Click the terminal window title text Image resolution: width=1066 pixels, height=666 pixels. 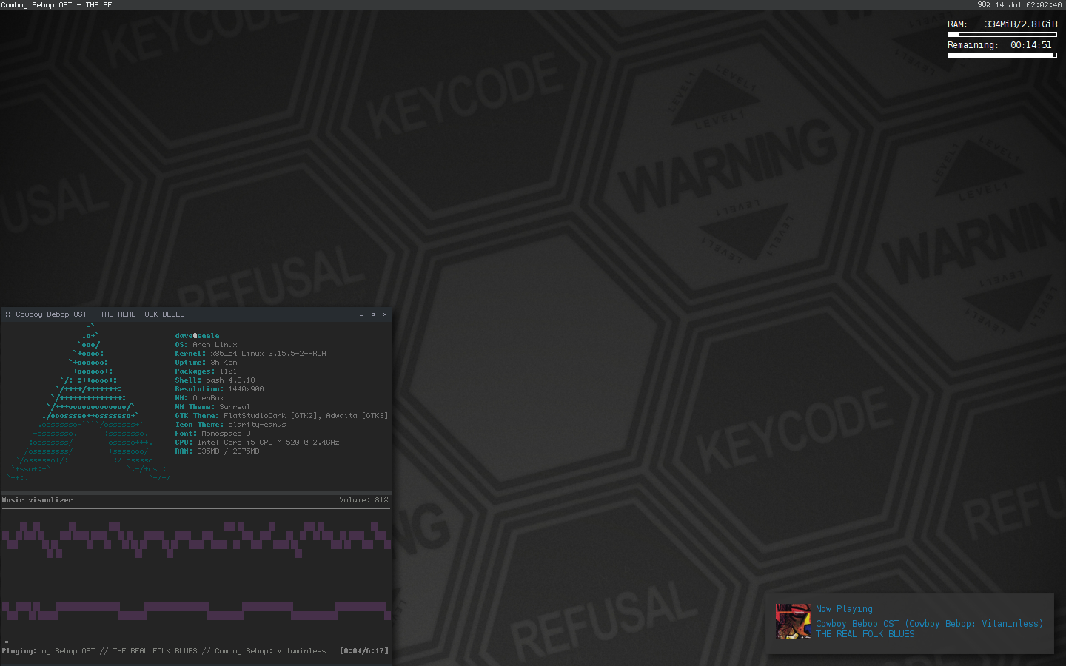tap(100, 314)
